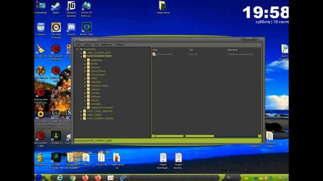Expand the HKEY_CURRENT_CONFIG key
Image resolution: width=323 pixels, height=181 pixels.
[81, 119]
